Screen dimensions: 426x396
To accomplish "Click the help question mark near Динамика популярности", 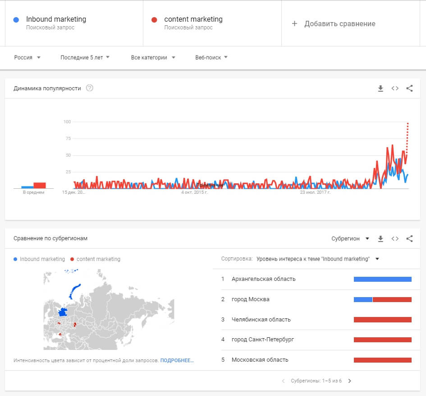I will (x=90, y=89).
